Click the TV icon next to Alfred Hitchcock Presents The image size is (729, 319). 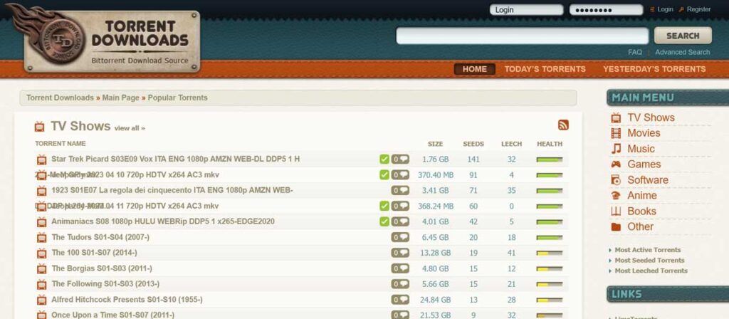(x=42, y=300)
